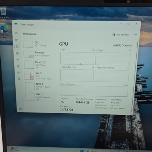Click the Video Processing usage graph

point(112,76)
